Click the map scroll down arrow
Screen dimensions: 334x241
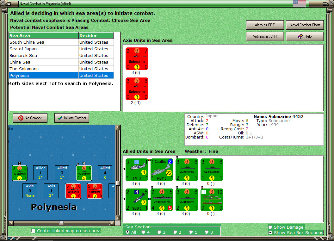(x=118, y=218)
